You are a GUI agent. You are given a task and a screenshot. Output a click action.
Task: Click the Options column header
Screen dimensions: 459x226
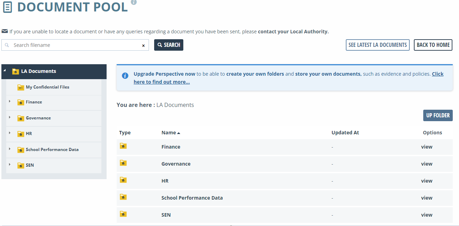click(x=432, y=133)
